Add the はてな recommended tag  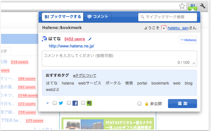point(52,83)
